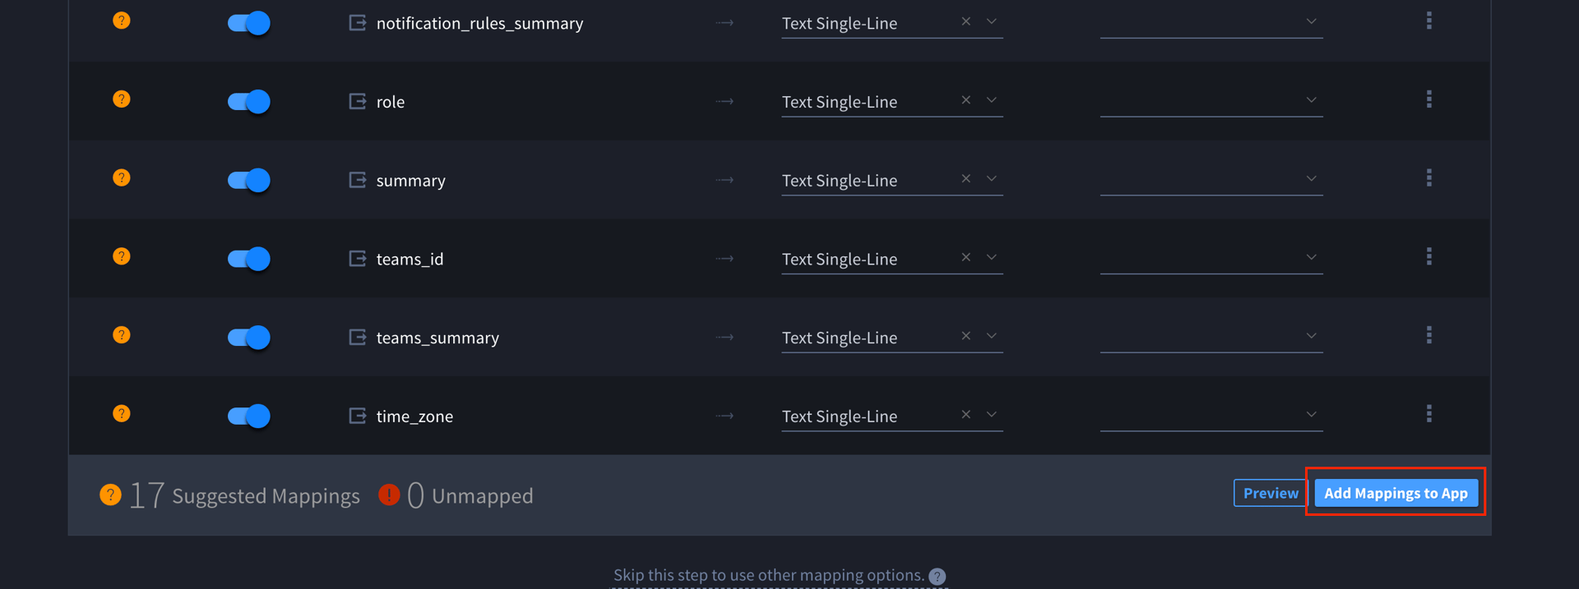Disable the notification_rules_summary mapping toggle
Screen dimensions: 1579x589
(x=248, y=23)
